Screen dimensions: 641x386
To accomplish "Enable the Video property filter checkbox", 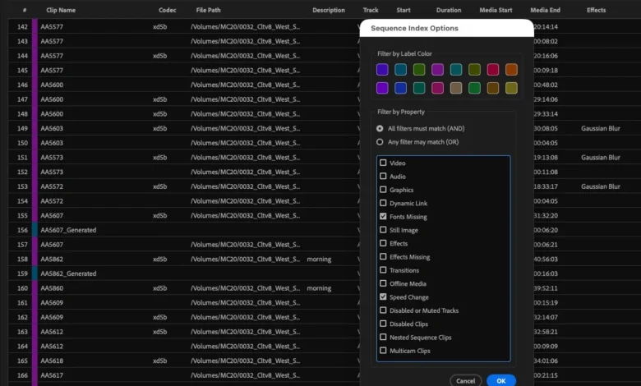I will tap(383, 163).
